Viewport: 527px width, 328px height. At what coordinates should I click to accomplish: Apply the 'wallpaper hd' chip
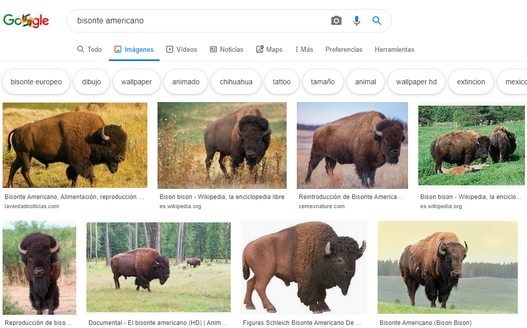tap(416, 82)
